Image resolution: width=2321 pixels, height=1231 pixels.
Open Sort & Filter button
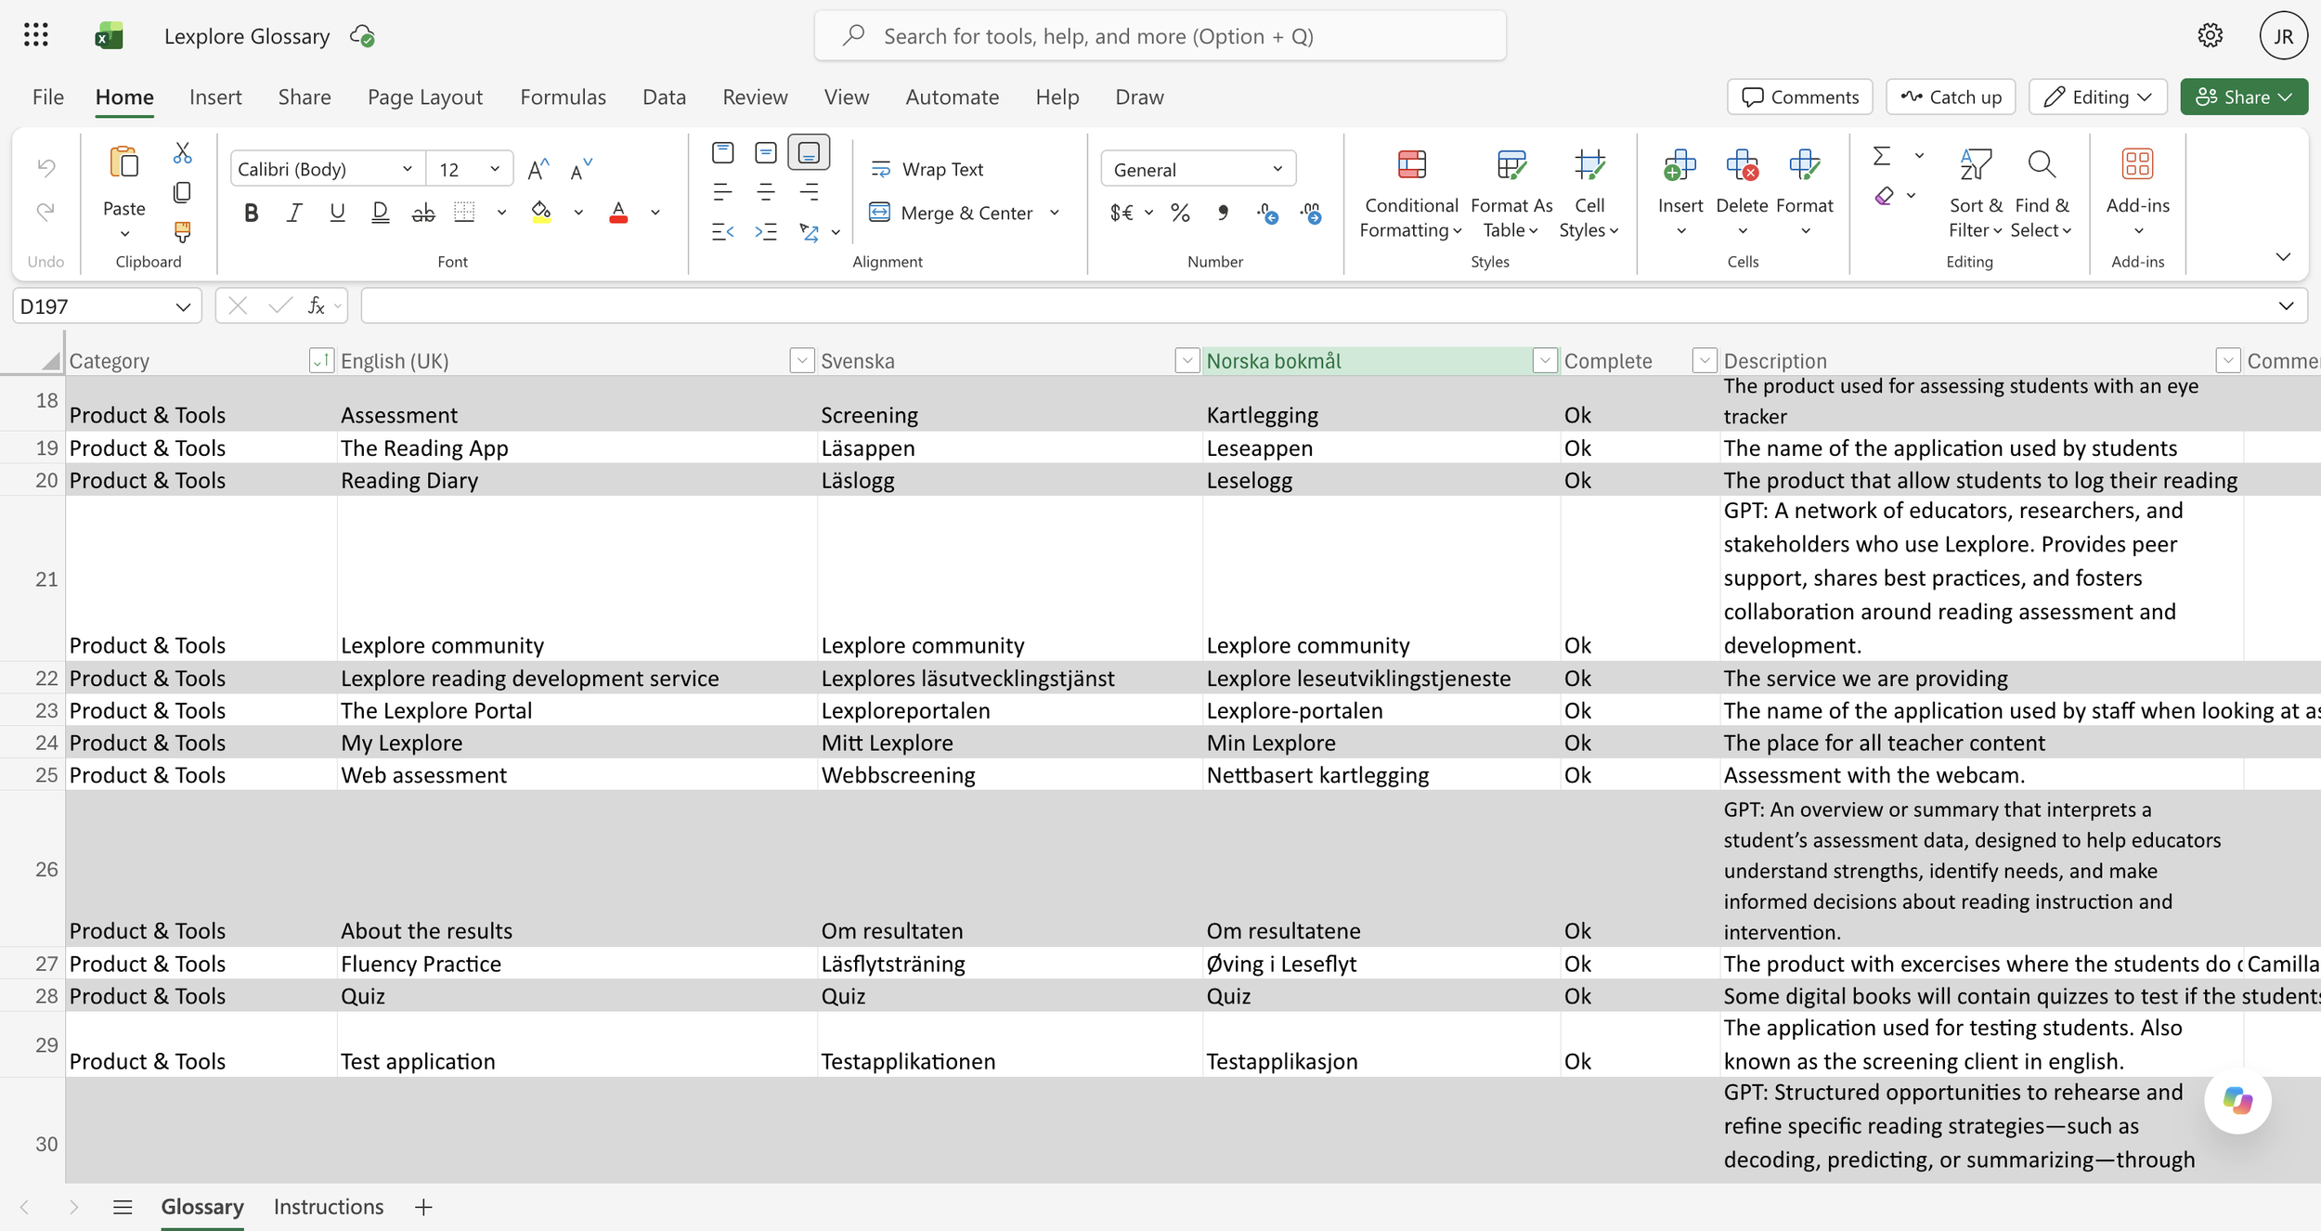(x=1975, y=193)
